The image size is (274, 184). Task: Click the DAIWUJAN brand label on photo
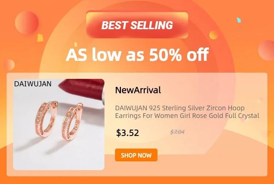(33, 84)
